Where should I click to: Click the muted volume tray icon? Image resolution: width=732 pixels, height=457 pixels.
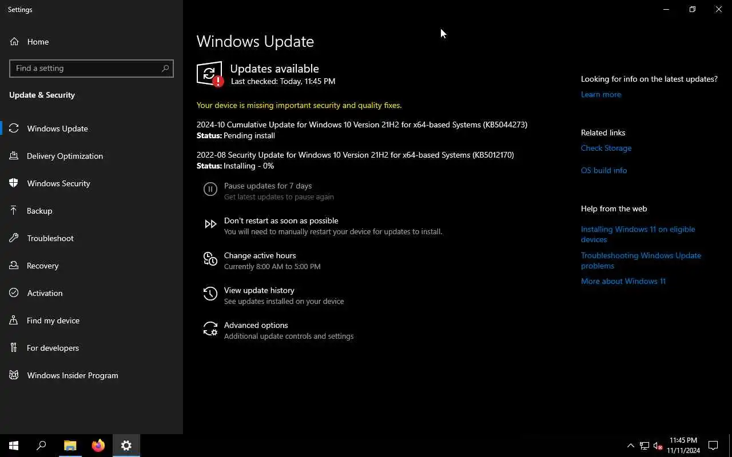(658, 446)
